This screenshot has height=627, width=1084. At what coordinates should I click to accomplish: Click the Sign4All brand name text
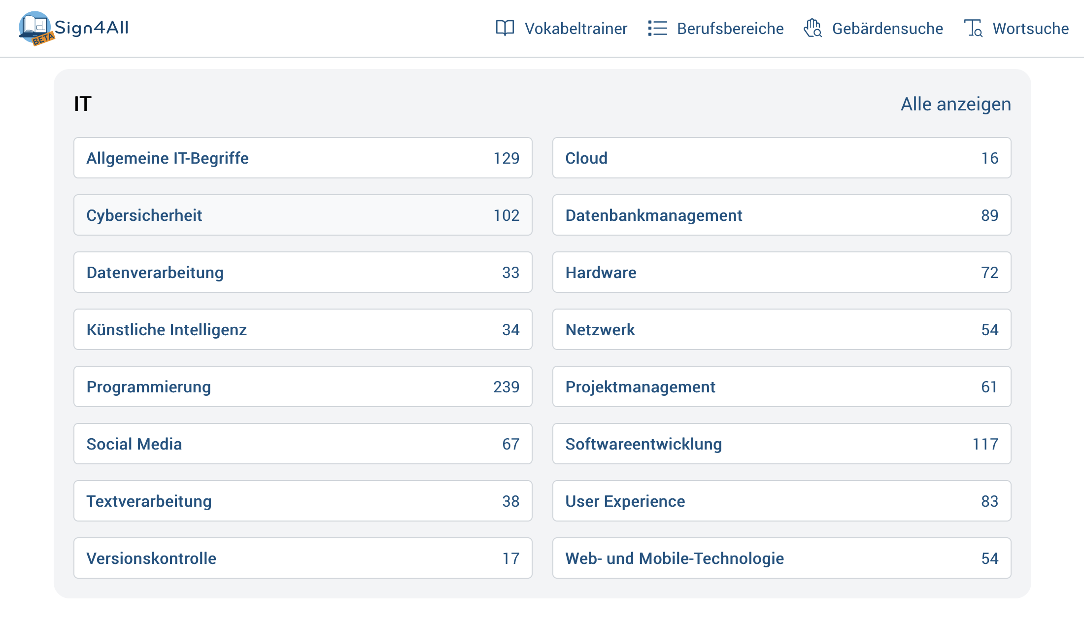[92, 28]
